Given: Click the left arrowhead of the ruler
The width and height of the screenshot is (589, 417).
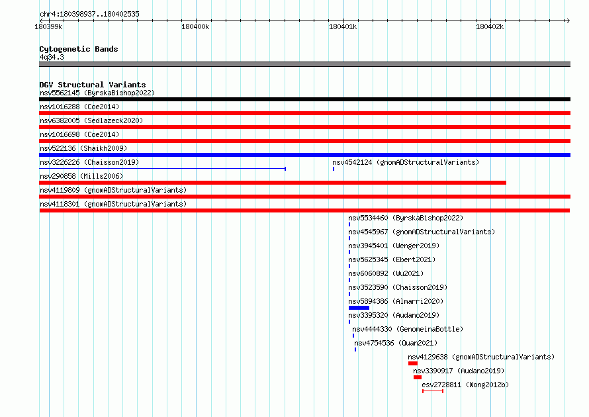Looking at the screenshot, I should 41,21.
